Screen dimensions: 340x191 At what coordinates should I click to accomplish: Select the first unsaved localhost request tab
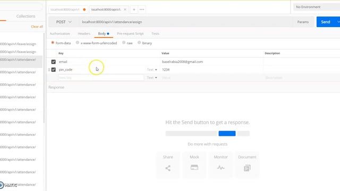coord(68,10)
